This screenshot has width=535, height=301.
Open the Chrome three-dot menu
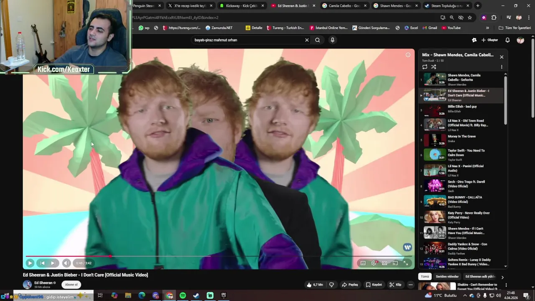pos(528,18)
